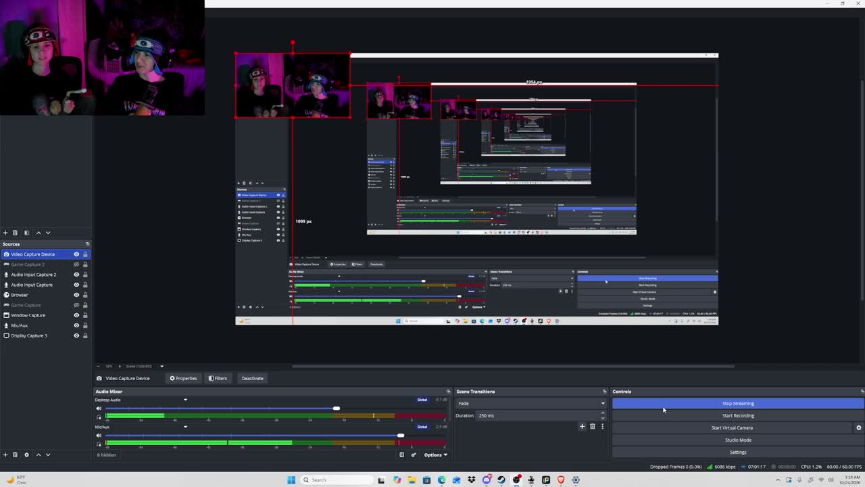Unlock the Video Capture Device source
Viewport: 865px width, 487px height.
pyautogui.click(x=85, y=254)
